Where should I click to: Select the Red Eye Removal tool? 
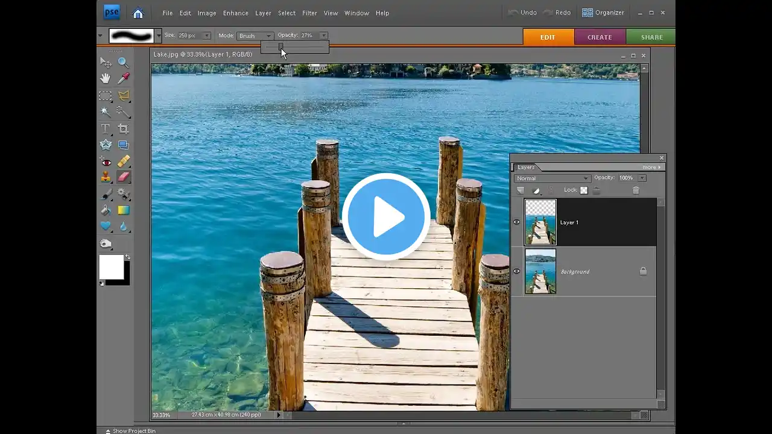pos(106,162)
